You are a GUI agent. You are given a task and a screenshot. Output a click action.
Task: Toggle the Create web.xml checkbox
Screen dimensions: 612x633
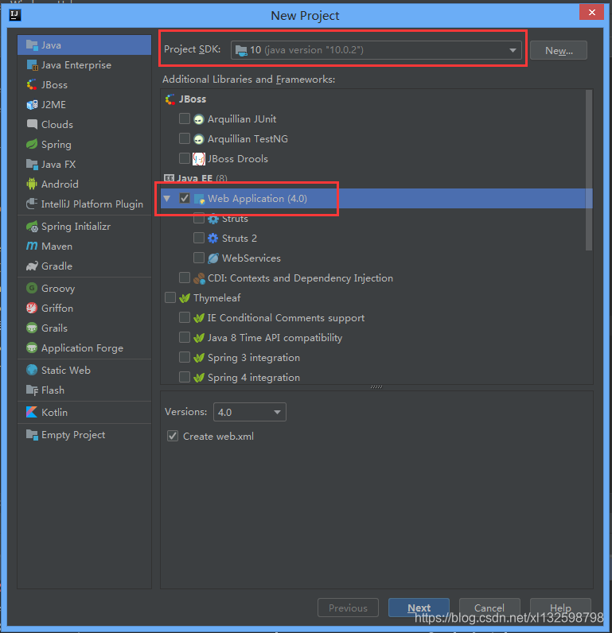pyautogui.click(x=173, y=436)
